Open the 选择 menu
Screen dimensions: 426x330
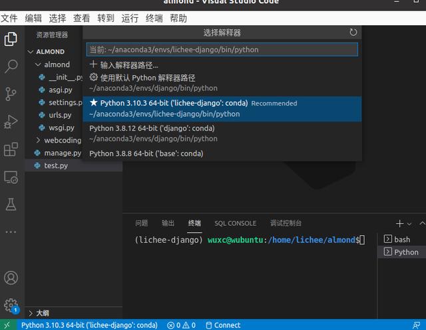(58, 19)
